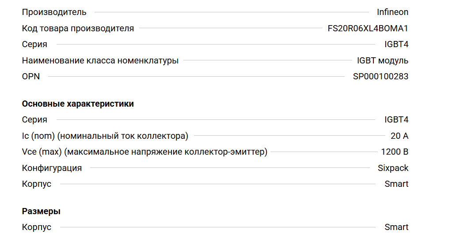Click the Smart value under Размеры
Viewport: 464px width, 245px height.
click(x=396, y=227)
